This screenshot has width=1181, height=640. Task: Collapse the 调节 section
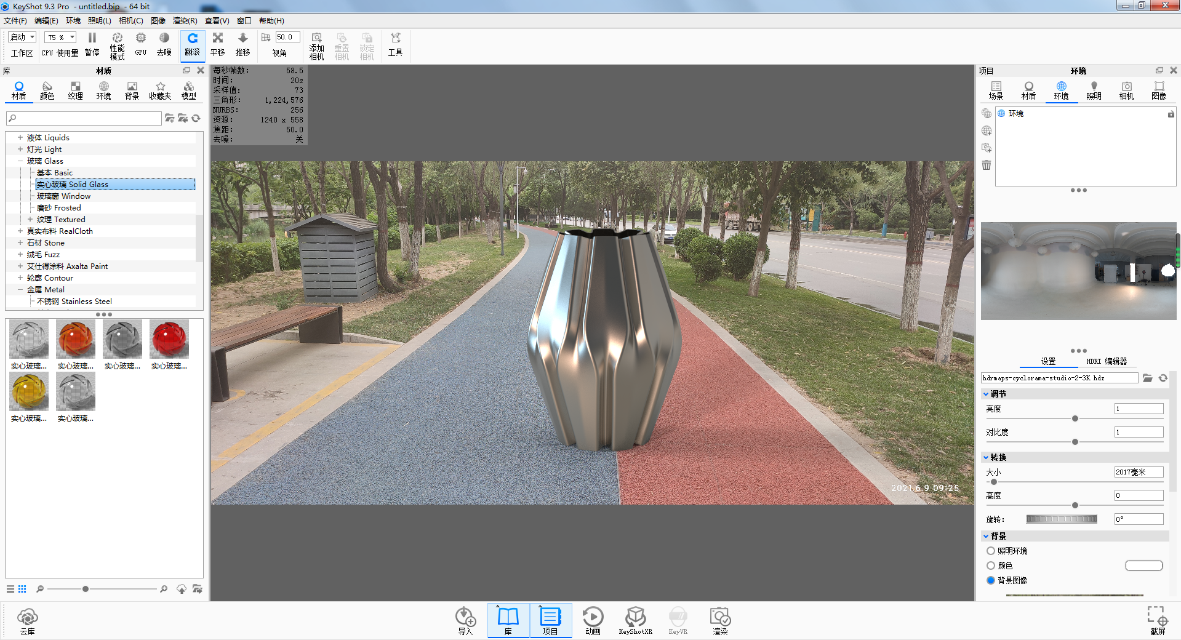pos(986,394)
